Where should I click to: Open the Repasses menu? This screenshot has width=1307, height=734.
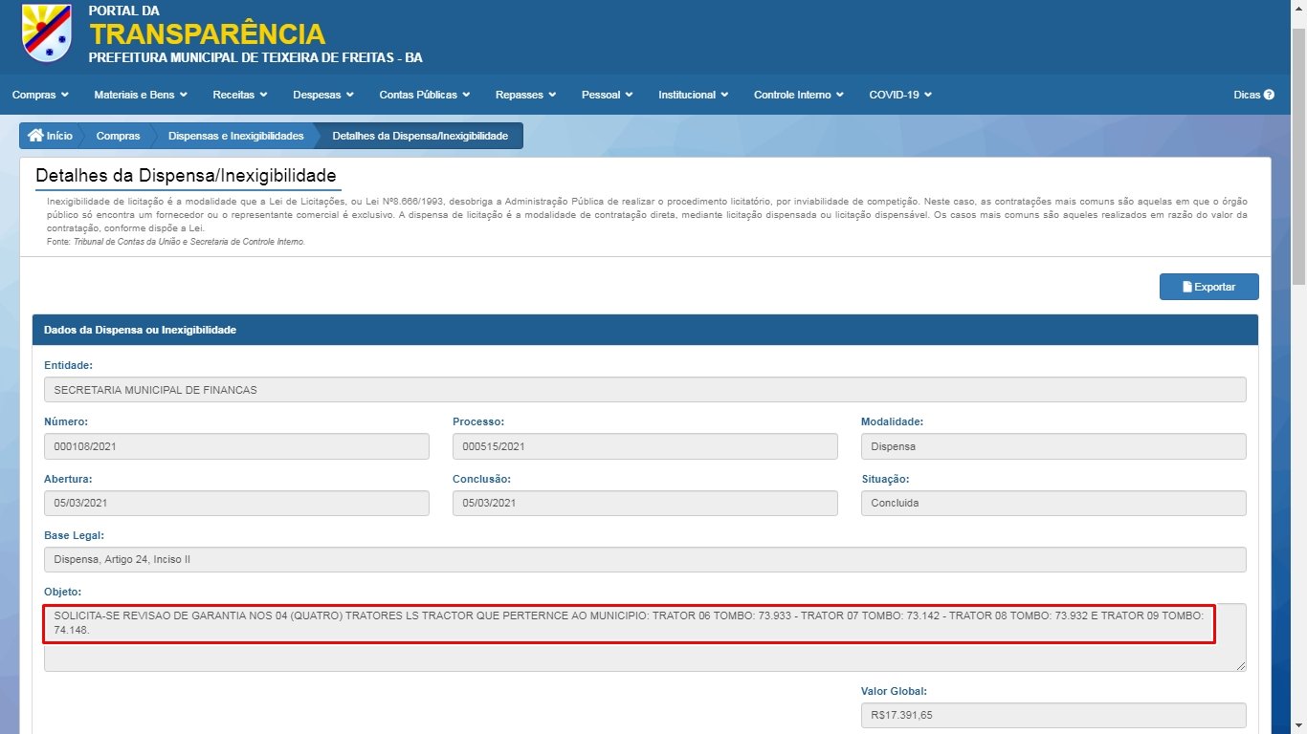coord(525,95)
